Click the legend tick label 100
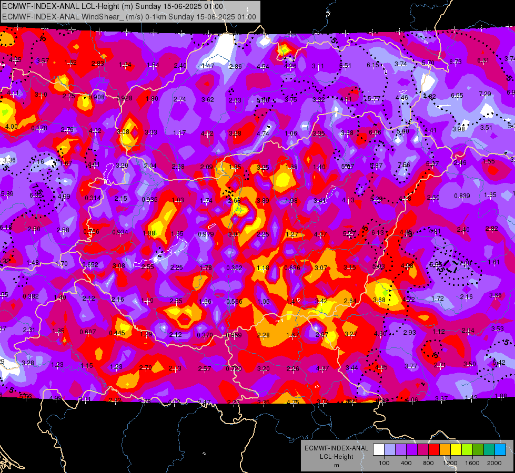The image size is (515, 473). (x=384, y=463)
